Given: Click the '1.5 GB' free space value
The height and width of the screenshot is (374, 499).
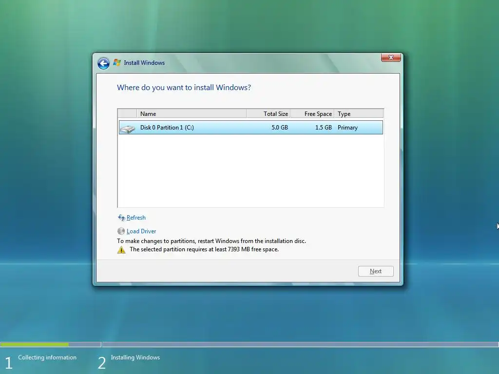Looking at the screenshot, I should tap(324, 128).
